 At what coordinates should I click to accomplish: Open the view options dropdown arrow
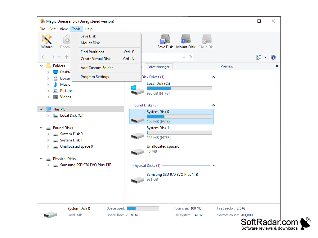[265, 57]
